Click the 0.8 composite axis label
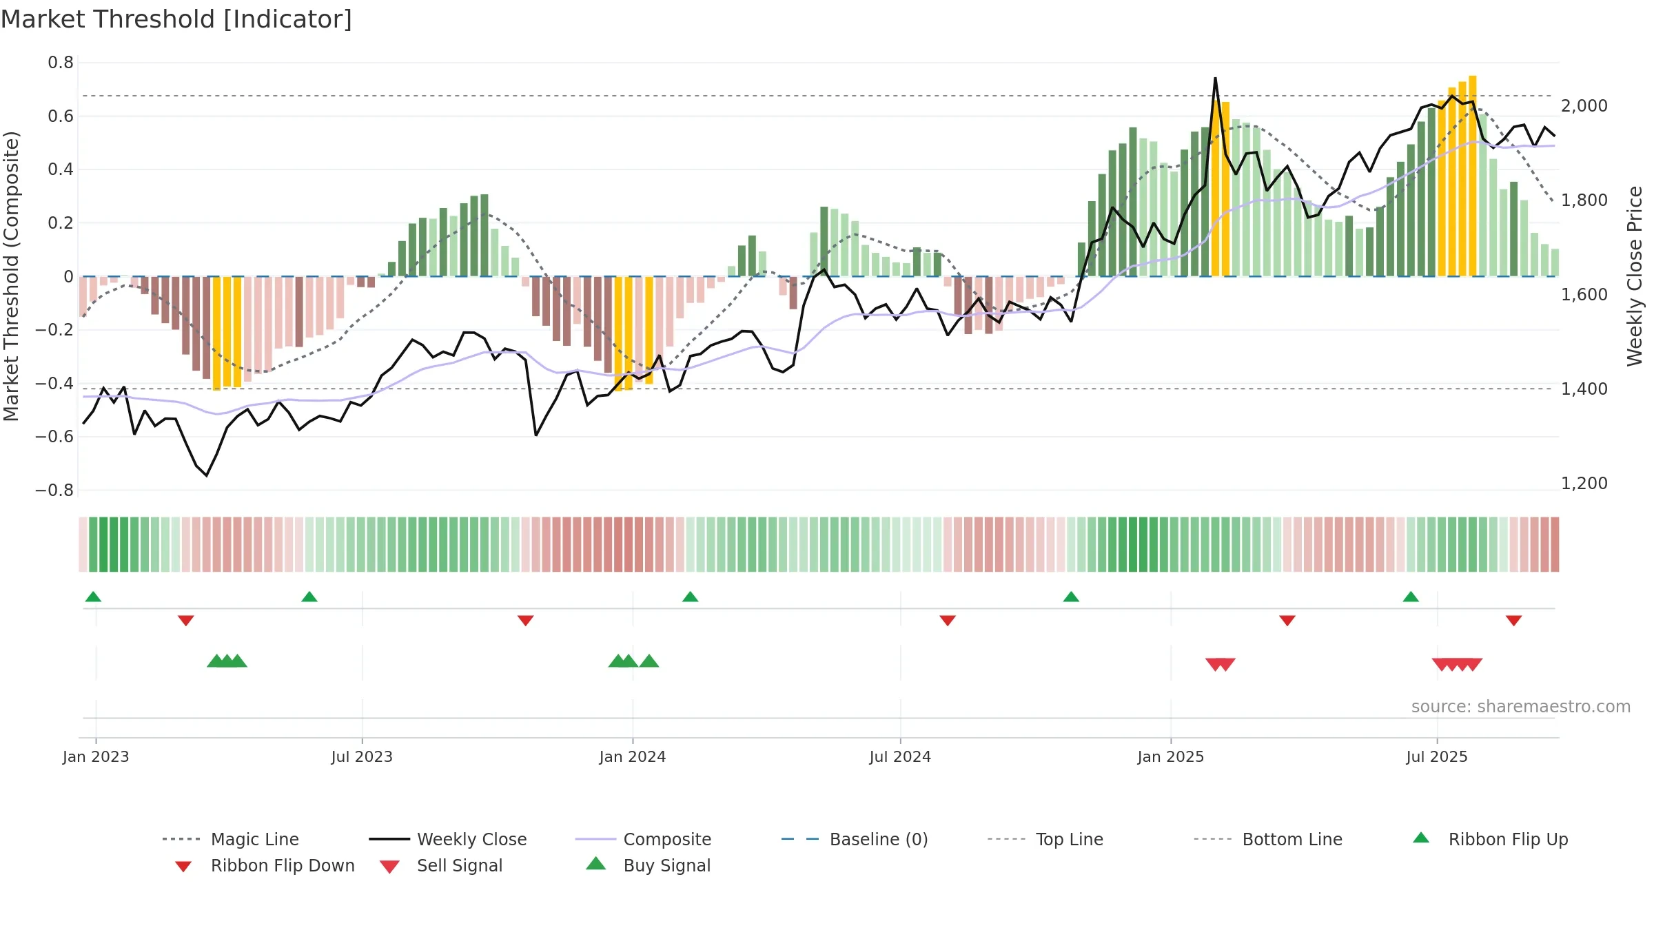1654x930 pixels. (x=61, y=63)
